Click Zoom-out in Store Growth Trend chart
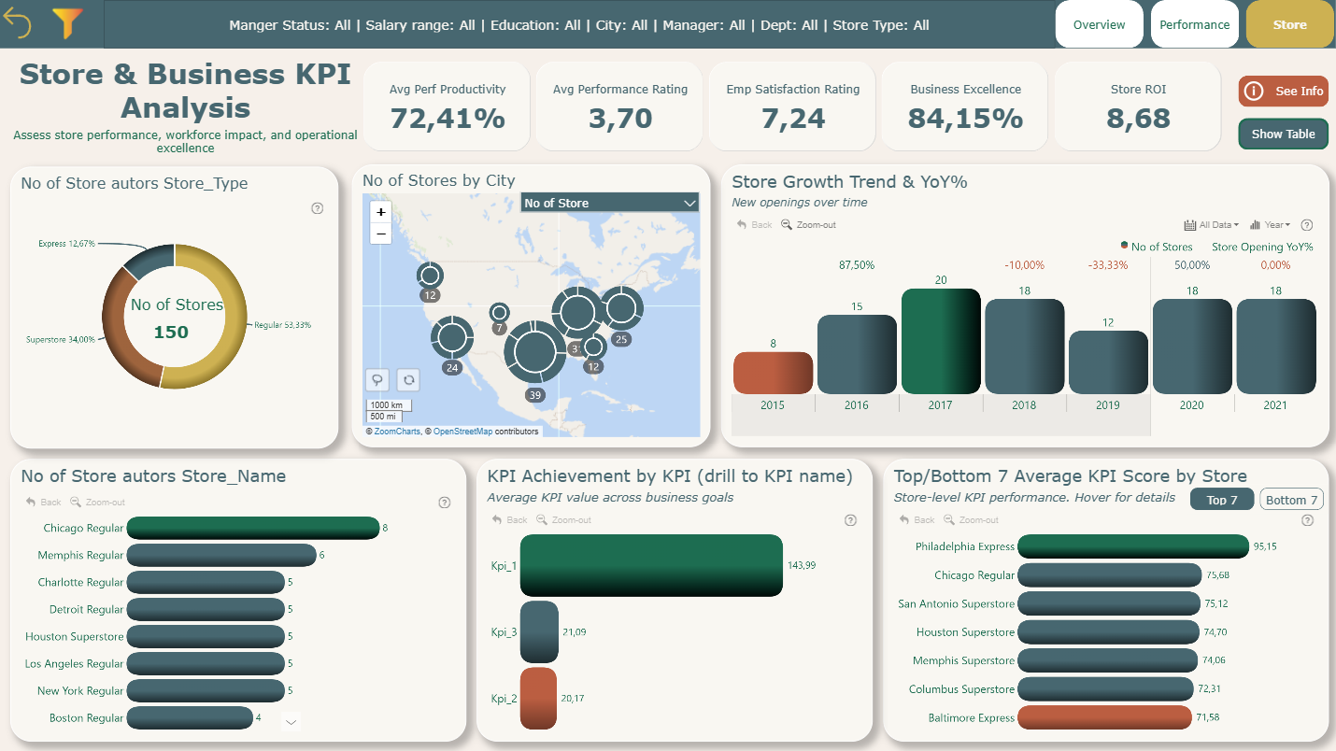The height and width of the screenshot is (751, 1336). point(809,225)
